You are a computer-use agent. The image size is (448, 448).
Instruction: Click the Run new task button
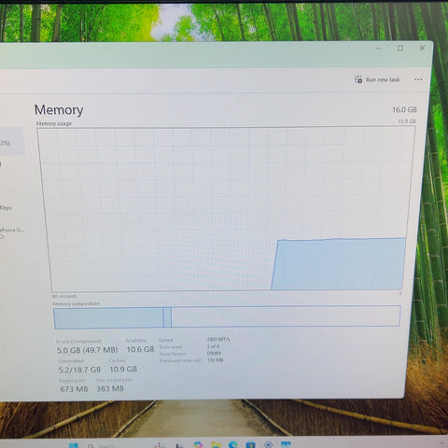coord(377,79)
